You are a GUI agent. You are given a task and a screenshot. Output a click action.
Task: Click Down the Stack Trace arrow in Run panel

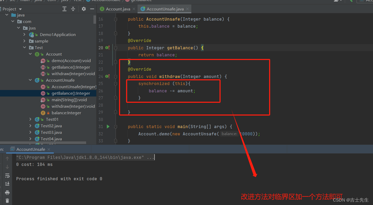(7, 167)
